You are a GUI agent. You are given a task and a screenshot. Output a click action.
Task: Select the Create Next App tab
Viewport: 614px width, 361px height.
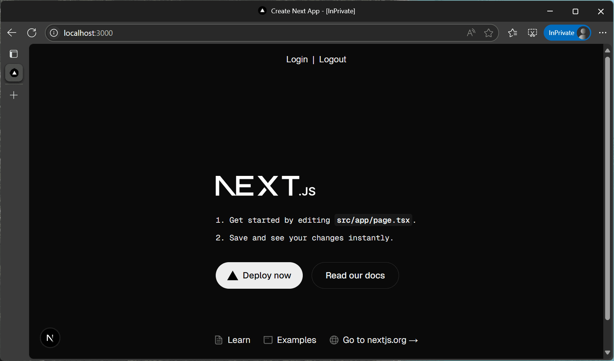coord(14,73)
